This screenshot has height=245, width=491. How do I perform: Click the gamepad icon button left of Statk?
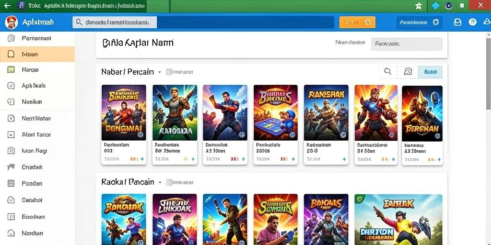coord(408,72)
